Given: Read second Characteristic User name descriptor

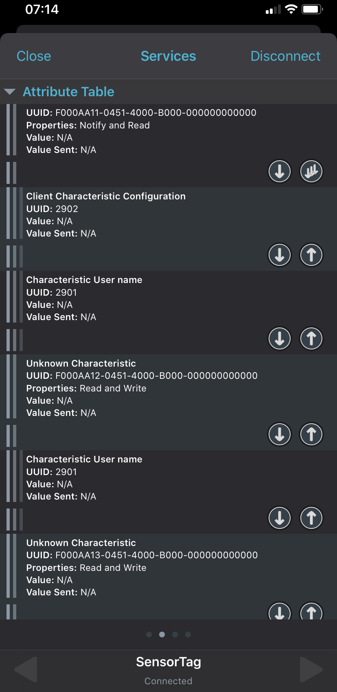Looking at the screenshot, I should pyautogui.click(x=280, y=518).
